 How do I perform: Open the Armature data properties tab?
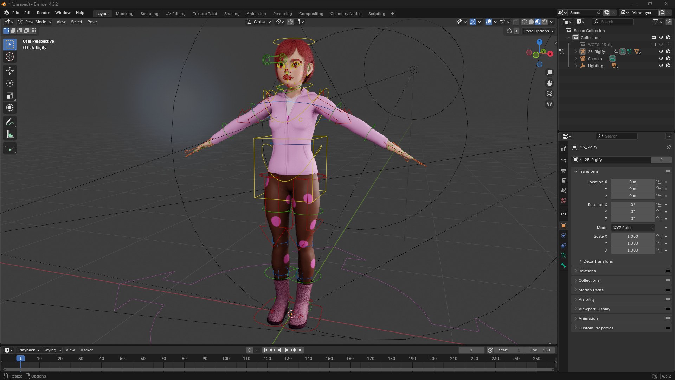point(564,255)
